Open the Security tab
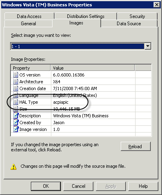 pos(137,16)
